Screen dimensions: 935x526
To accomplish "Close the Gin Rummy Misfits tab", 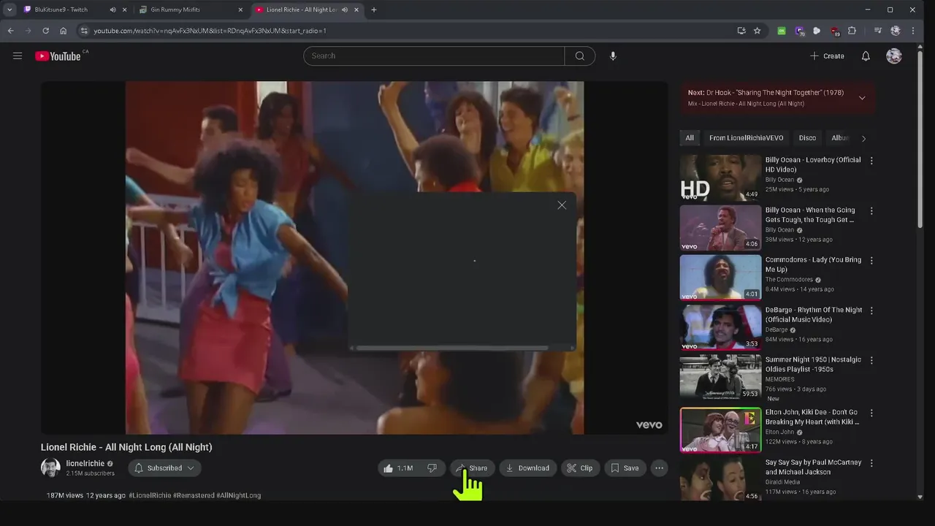I will 240,9.
